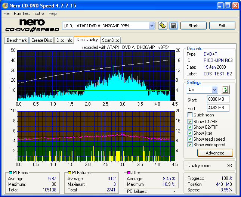Minimize the Nero CD-DVD Speed window
Image resolution: width=241 pixels, height=197 pixels.
[220, 6]
